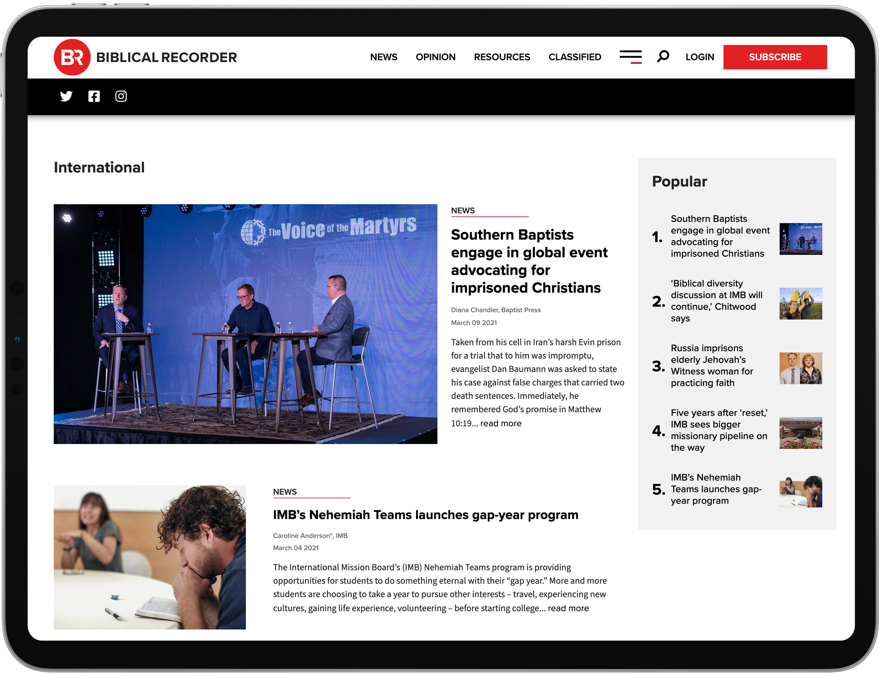Click the Popular sidebar heading
Image resolution: width=879 pixels, height=676 pixels.
click(x=679, y=181)
